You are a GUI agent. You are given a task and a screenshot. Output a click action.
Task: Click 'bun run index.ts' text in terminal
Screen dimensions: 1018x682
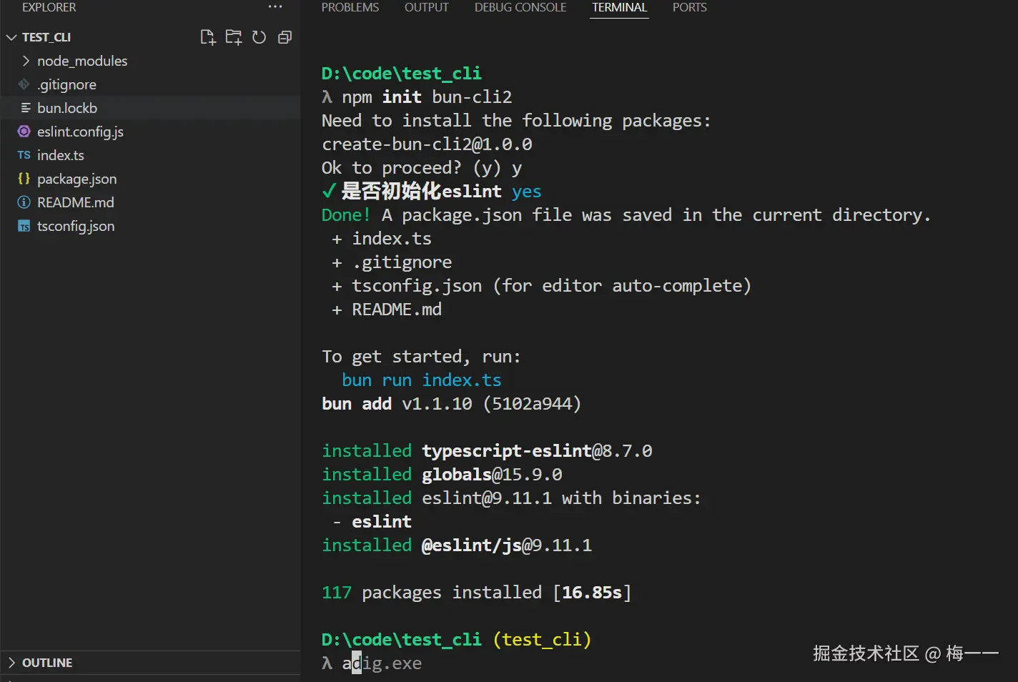[x=422, y=380]
